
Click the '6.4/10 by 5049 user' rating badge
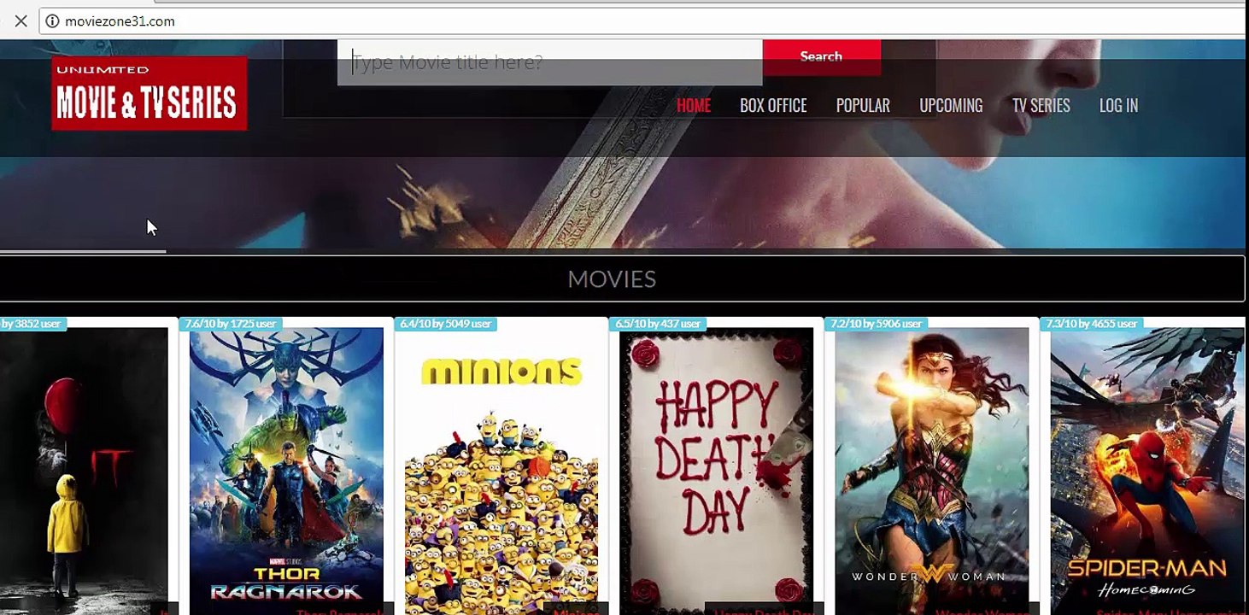[446, 324]
